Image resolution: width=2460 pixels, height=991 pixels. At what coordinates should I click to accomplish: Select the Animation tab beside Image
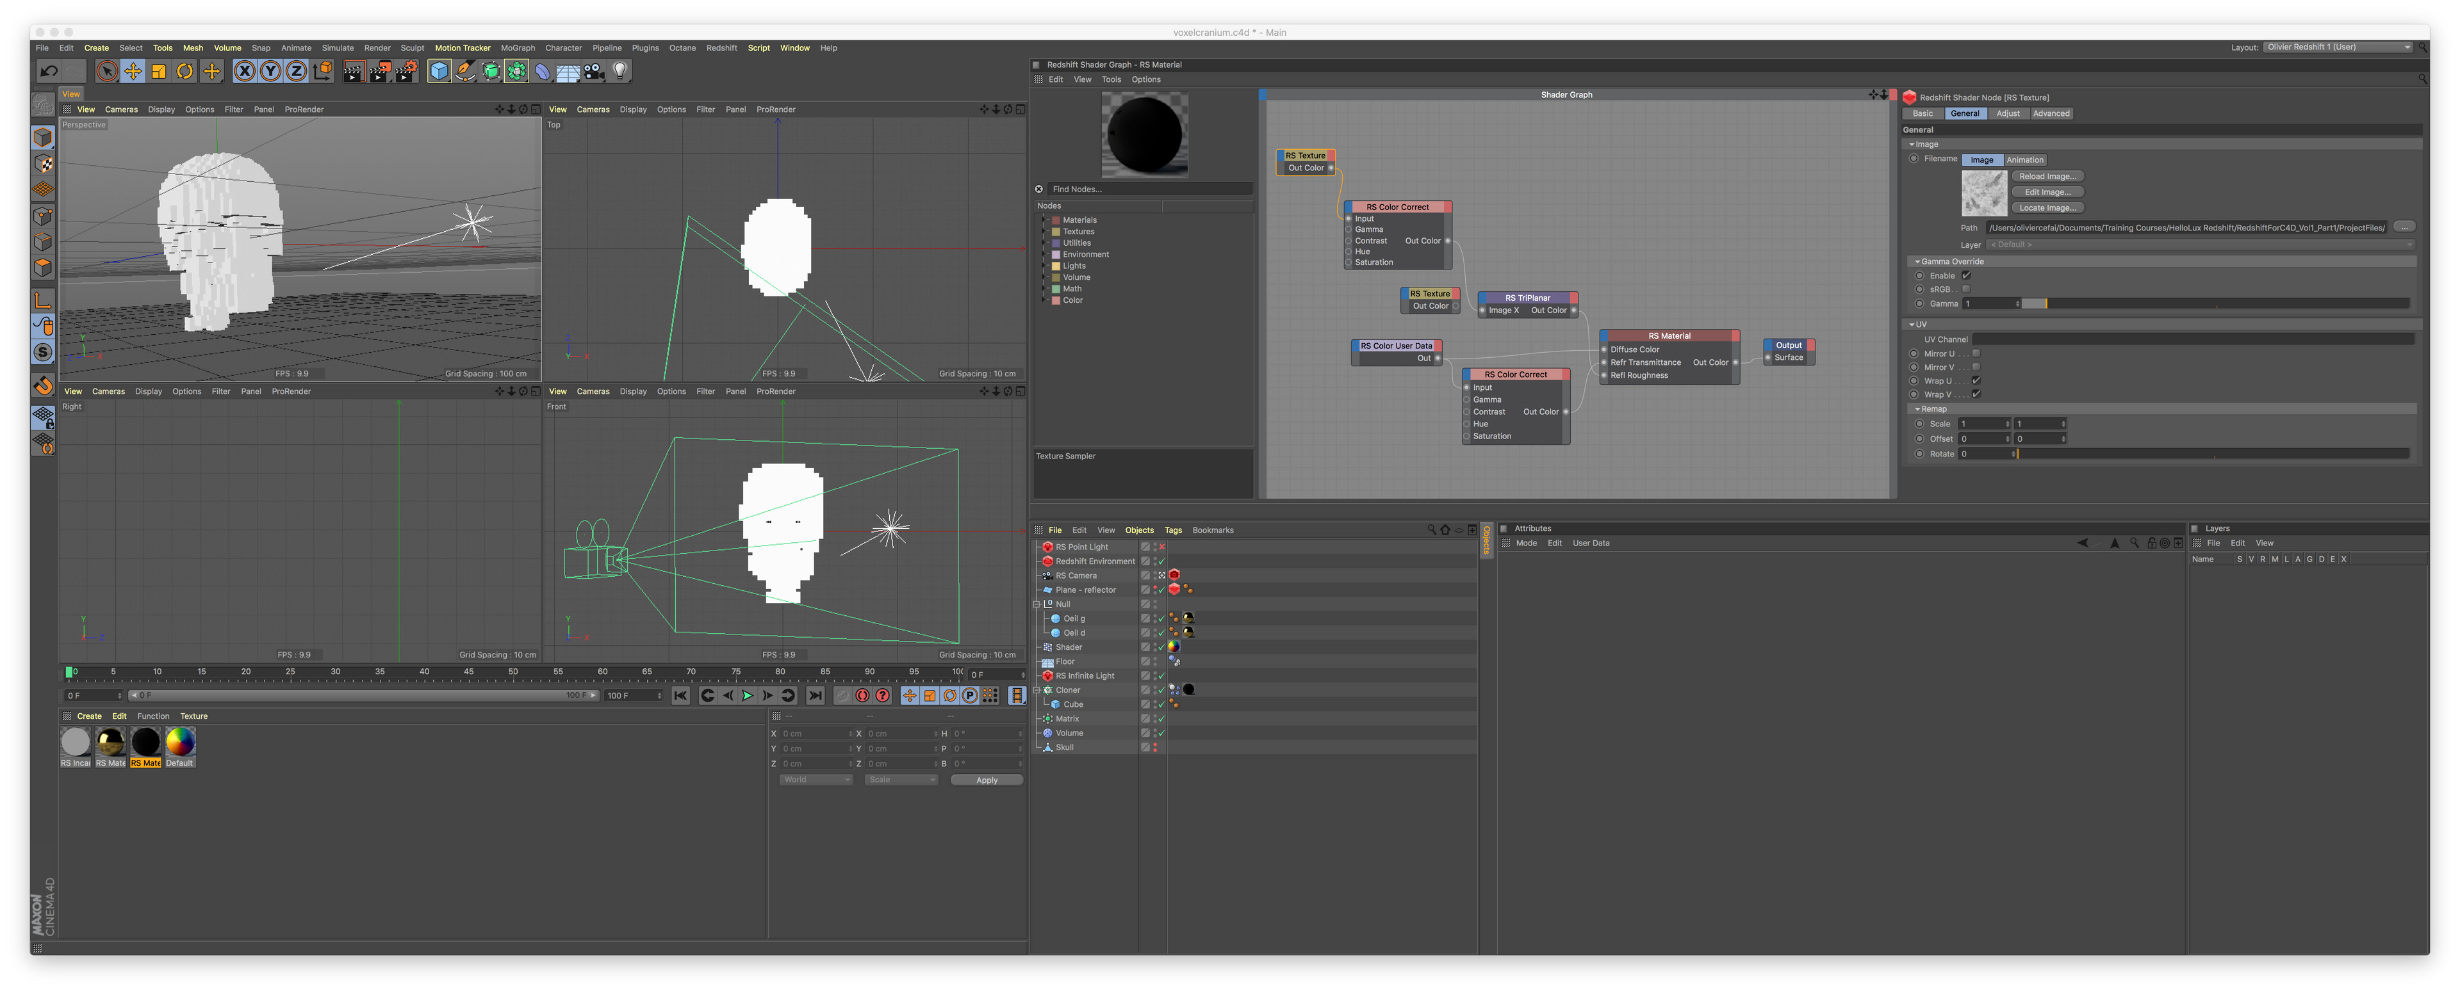coord(2024,159)
